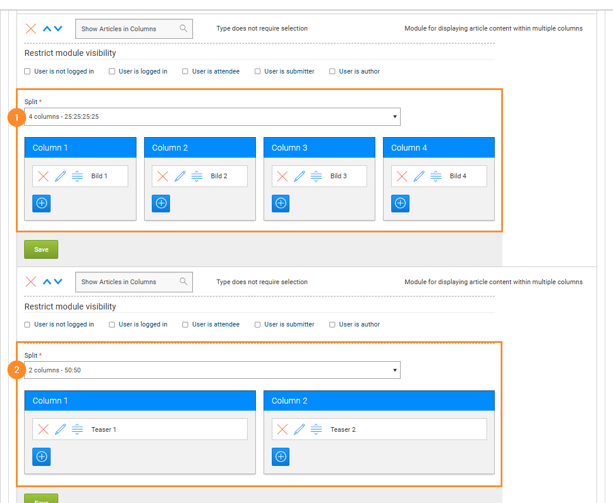Add article below Teaser 2 with plus button

(281, 457)
